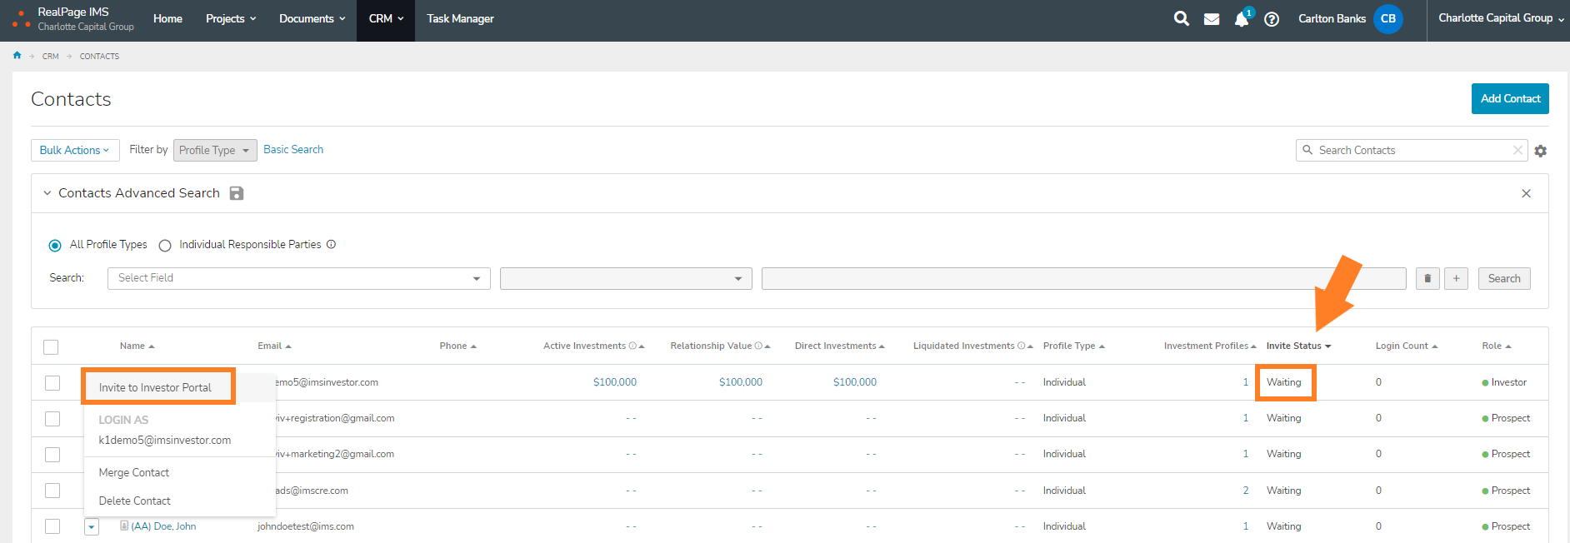This screenshot has height=543, width=1570.
Task: Click Relationship Value info icon
Action: click(758, 346)
